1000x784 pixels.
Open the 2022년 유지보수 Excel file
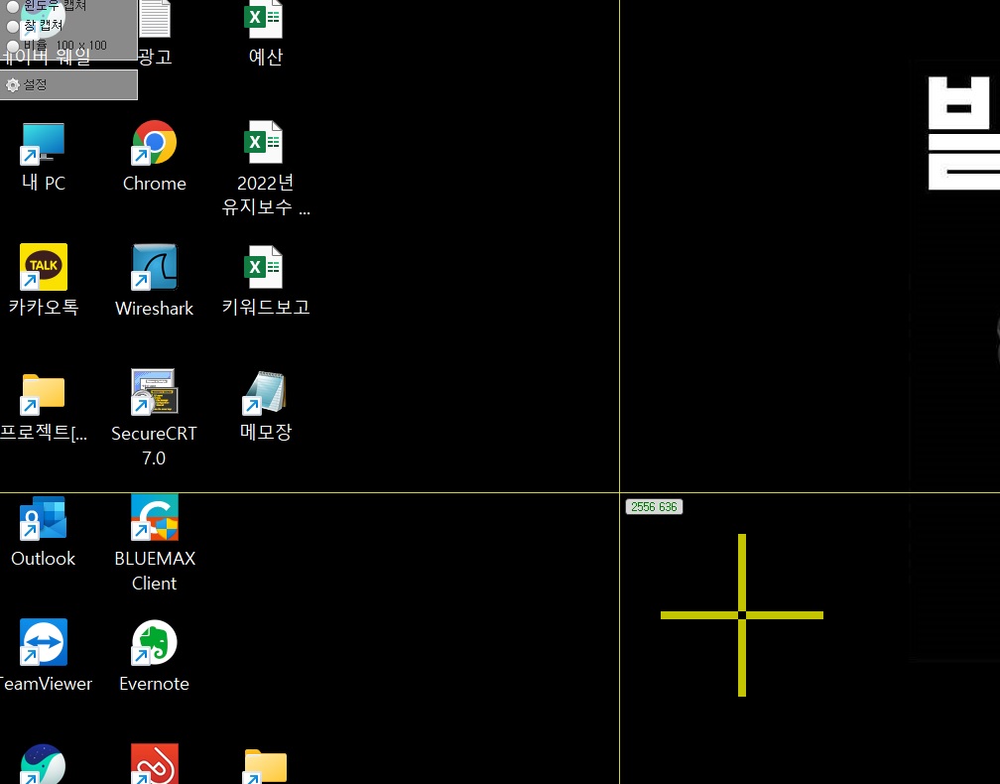pos(265,169)
